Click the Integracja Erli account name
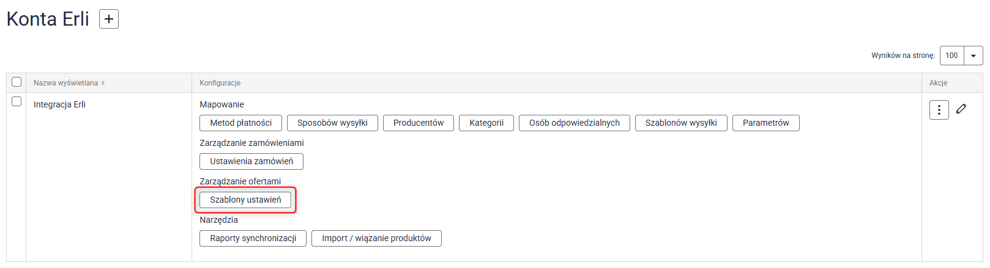The width and height of the screenshot is (990, 268). coord(59,104)
